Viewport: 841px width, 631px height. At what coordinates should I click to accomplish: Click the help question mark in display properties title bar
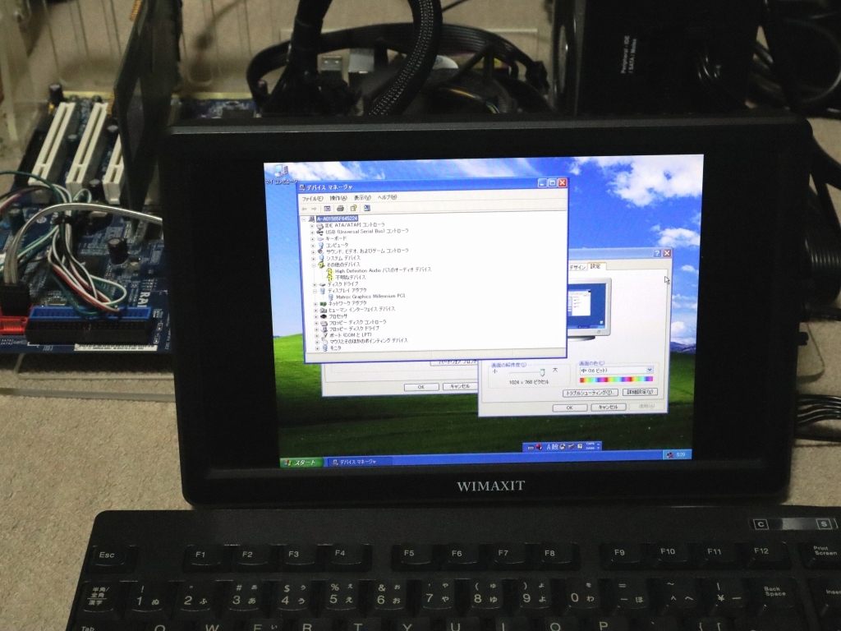tap(657, 253)
